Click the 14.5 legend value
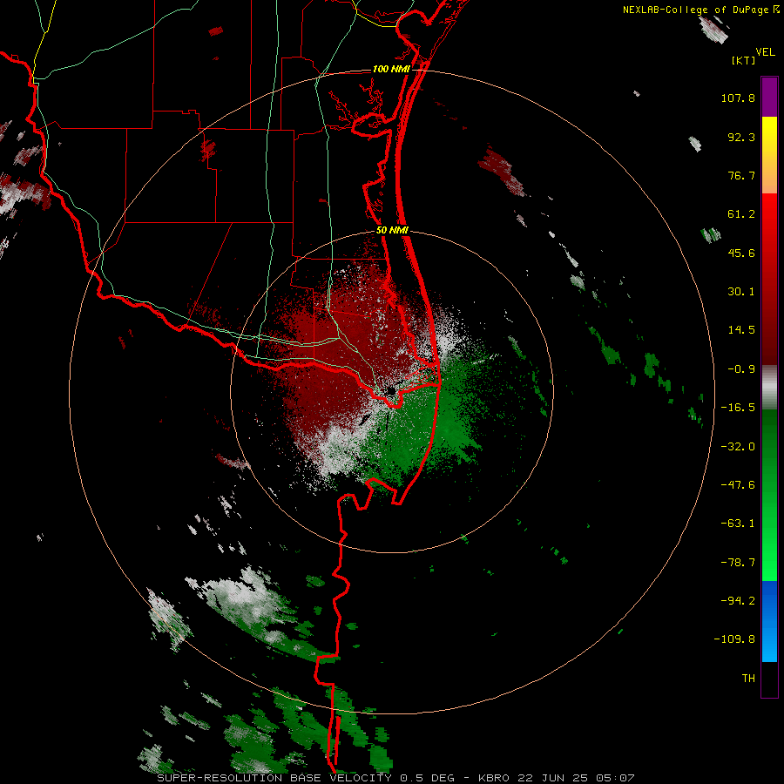This screenshot has height=784, width=784. coord(741,330)
